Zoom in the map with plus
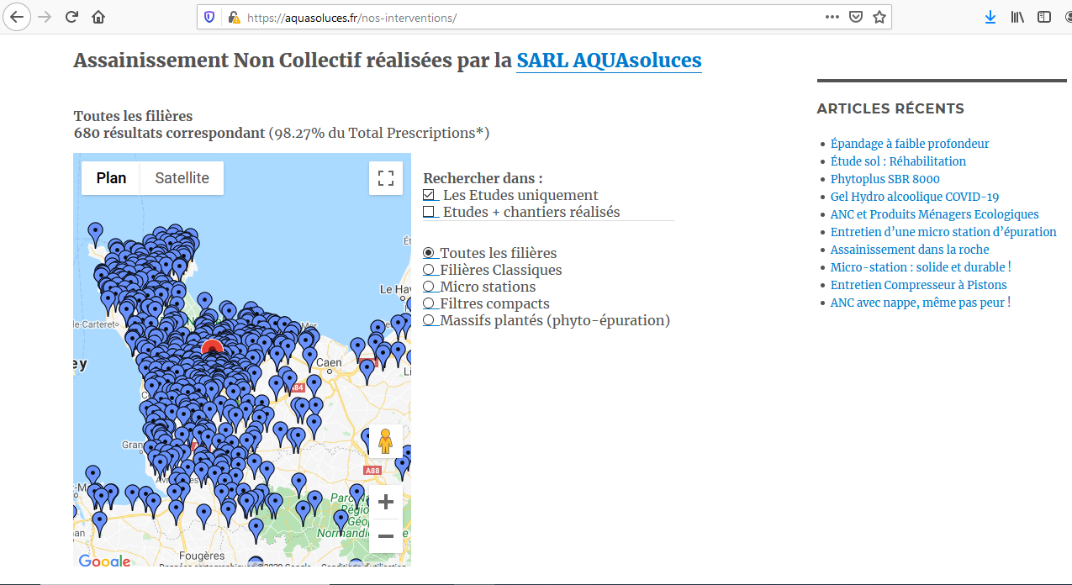The image size is (1072, 585). (x=386, y=503)
